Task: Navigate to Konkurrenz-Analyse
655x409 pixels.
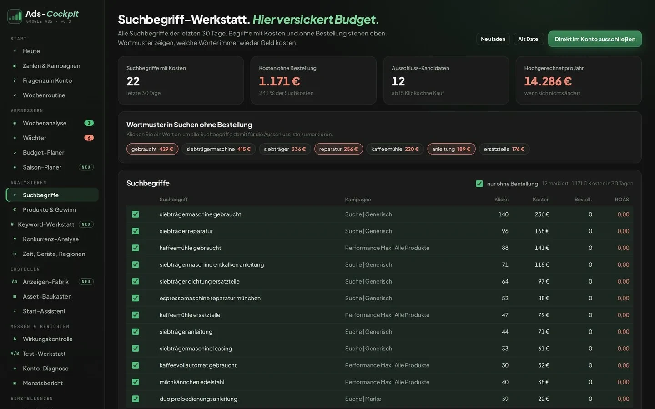Action: click(x=52, y=239)
